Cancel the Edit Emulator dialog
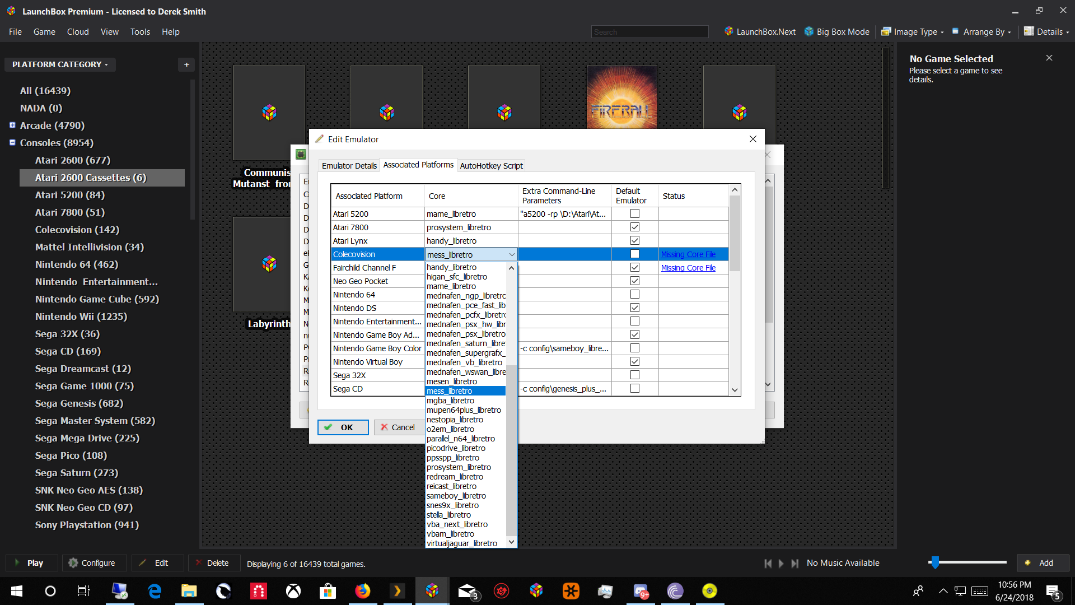Viewport: 1075px width, 605px height. pyautogui.click(x=399, y=427)
